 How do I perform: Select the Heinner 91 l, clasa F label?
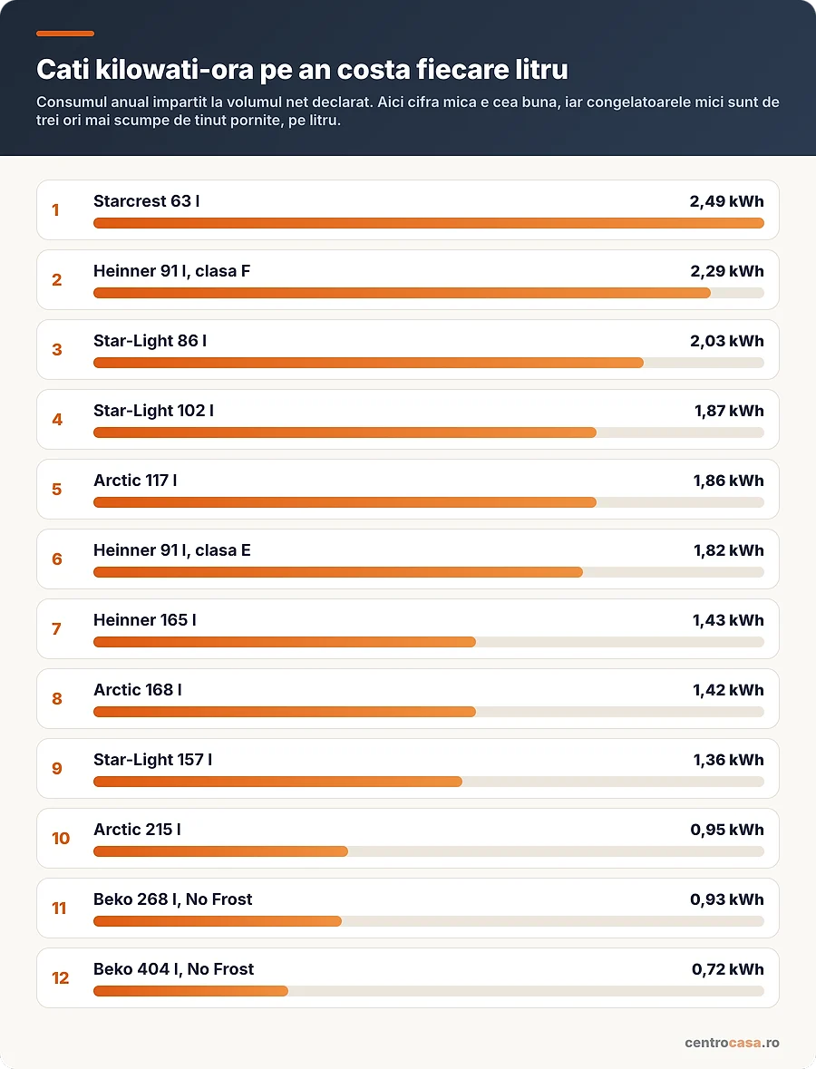[x=171, y=271]
